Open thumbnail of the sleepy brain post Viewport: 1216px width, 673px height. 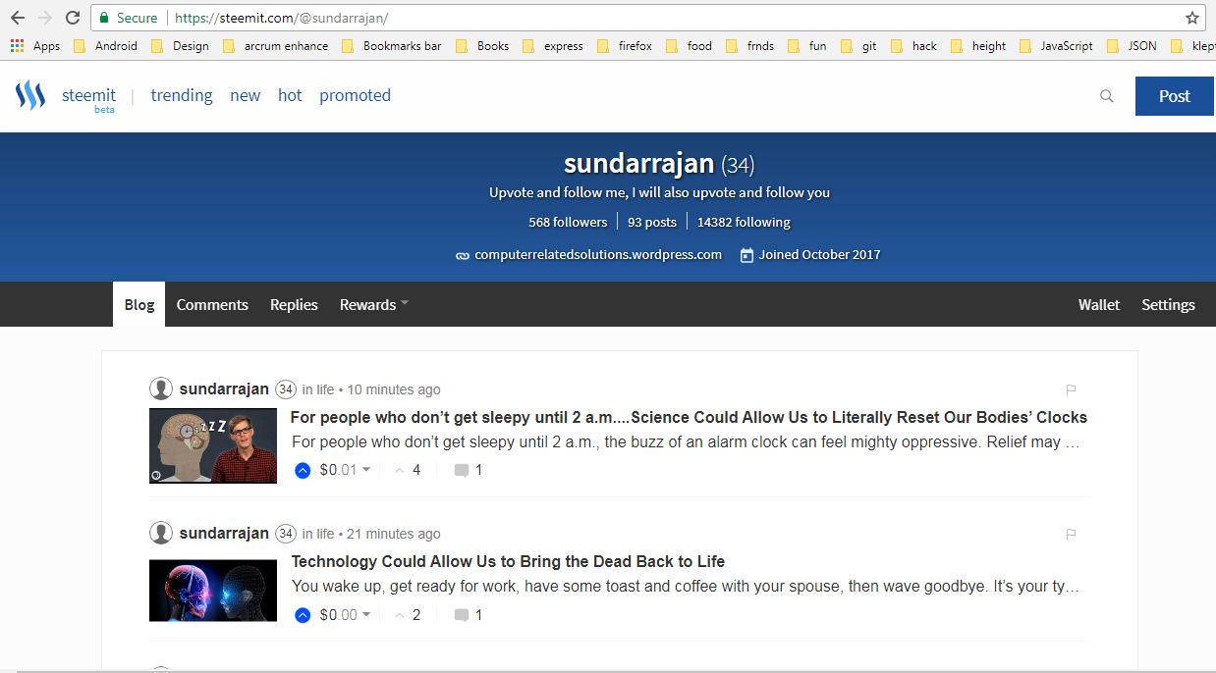tap(213, 446)
